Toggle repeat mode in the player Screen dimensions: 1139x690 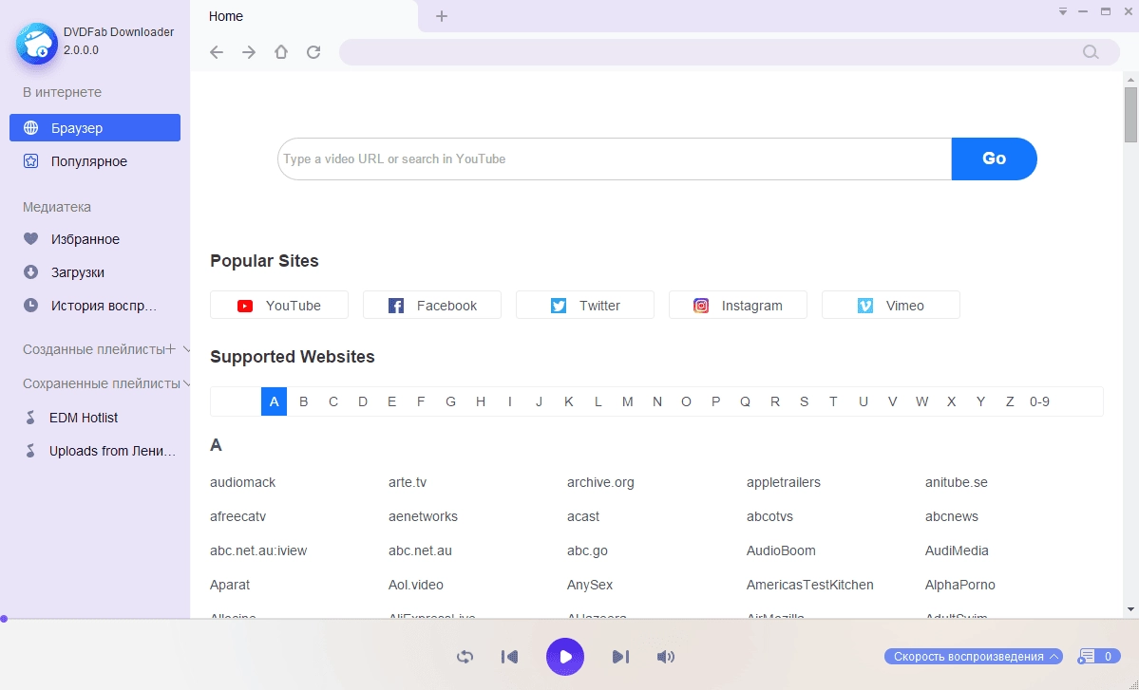465,657
